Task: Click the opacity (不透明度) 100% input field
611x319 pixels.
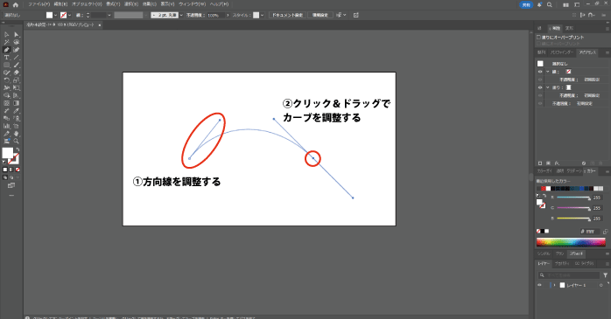Action: 215,15
